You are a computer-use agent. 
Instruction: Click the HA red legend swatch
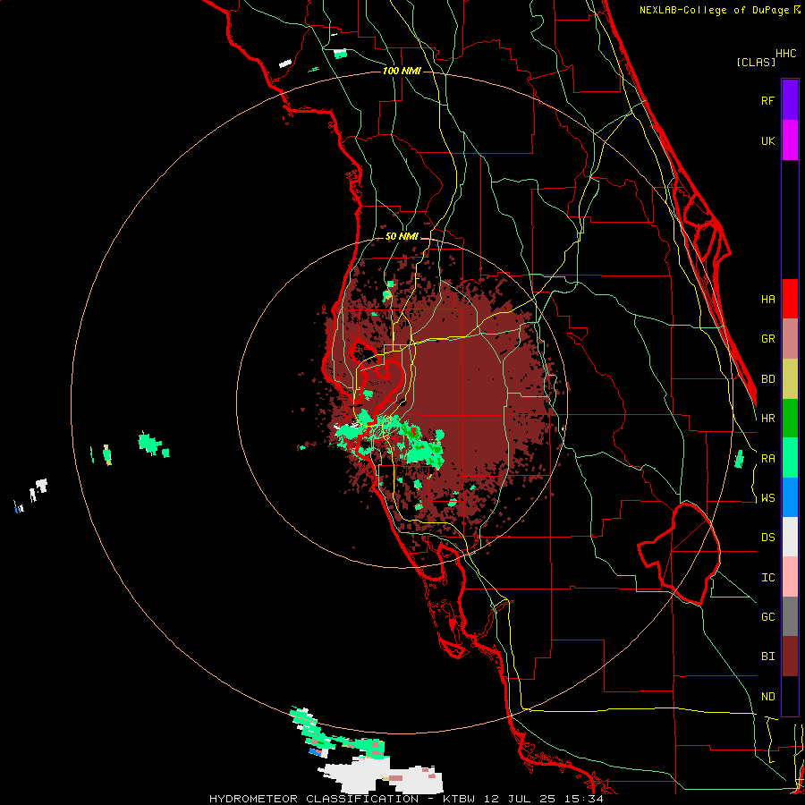point(790,299)
